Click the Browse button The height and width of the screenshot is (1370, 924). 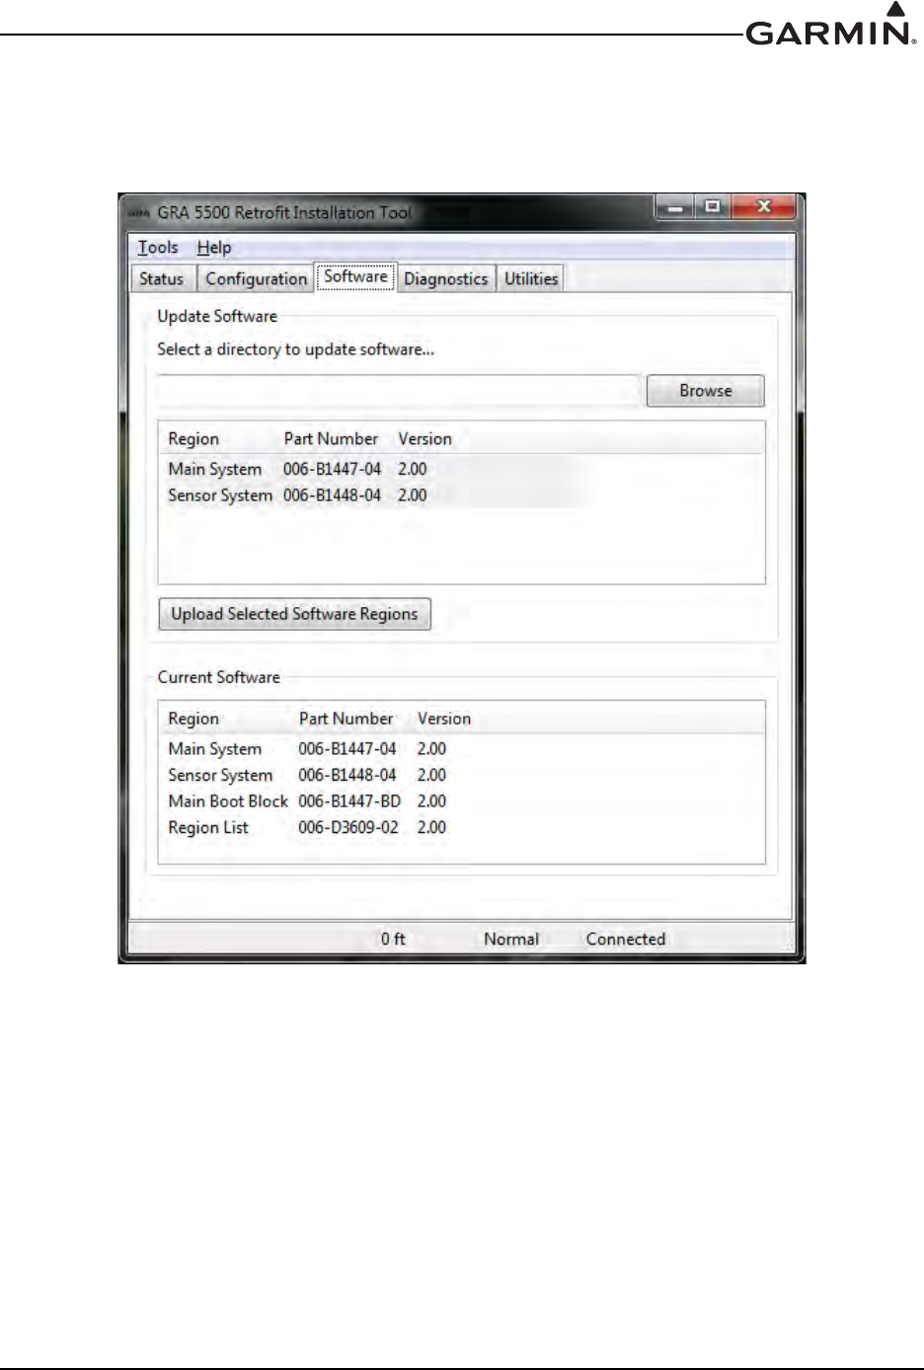706,391
